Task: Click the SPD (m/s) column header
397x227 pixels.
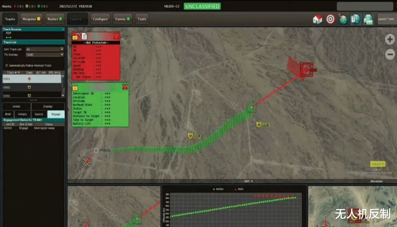Action: [54, 72]
